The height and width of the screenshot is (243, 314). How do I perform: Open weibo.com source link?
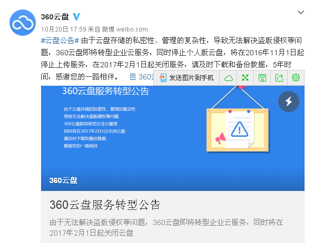[132, 29]
